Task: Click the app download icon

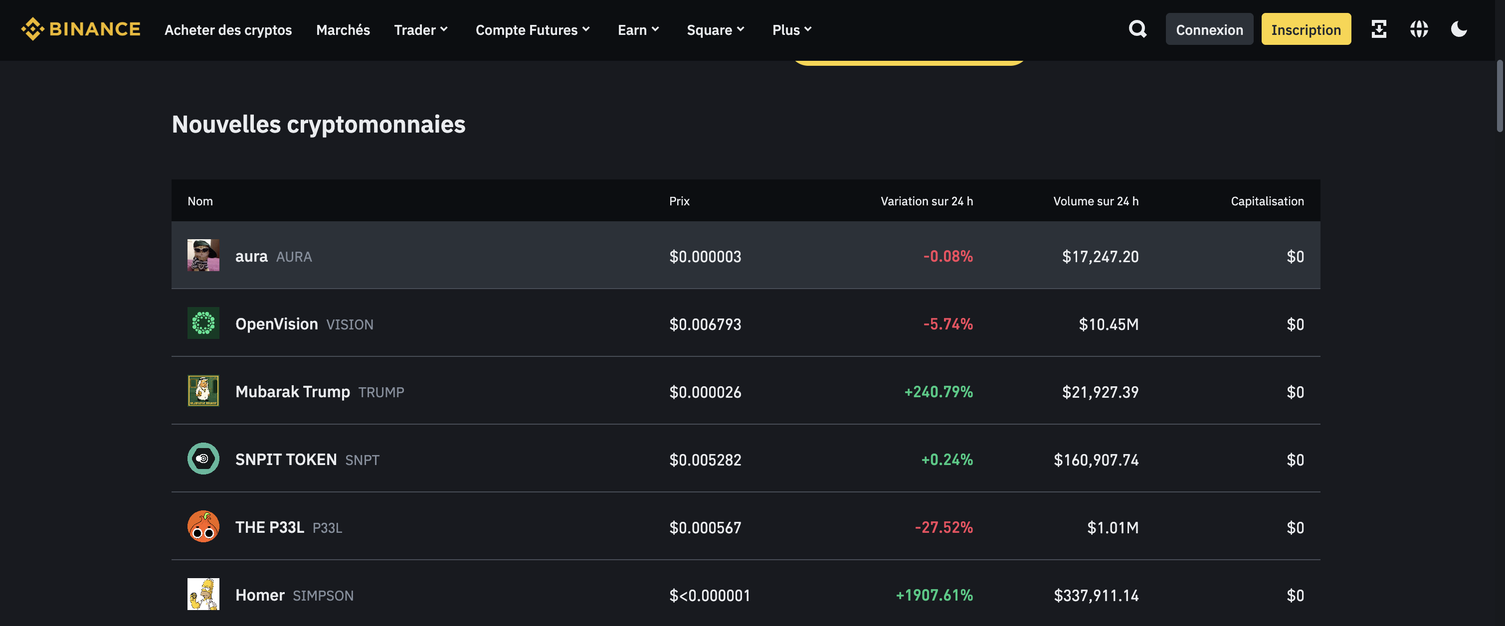Action: pyautogui.click(x=1379, y=29)
